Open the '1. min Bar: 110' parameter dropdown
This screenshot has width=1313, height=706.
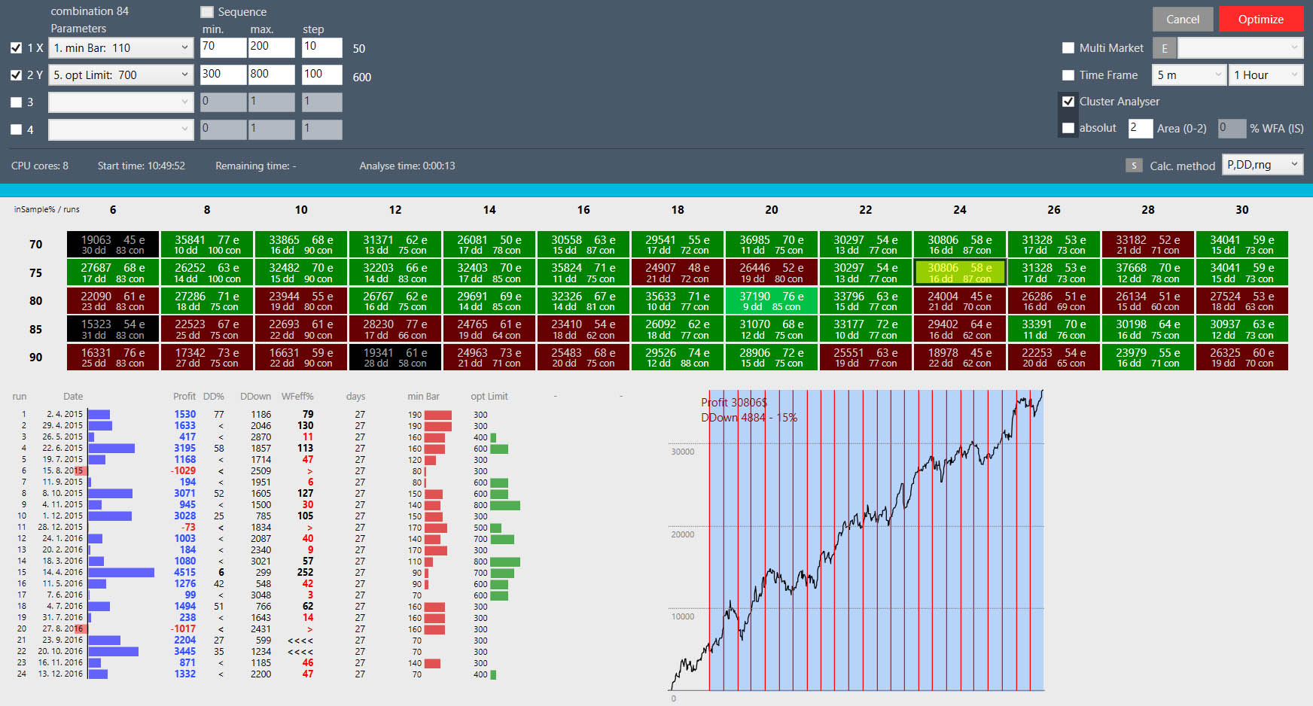(x=120, y=47)
